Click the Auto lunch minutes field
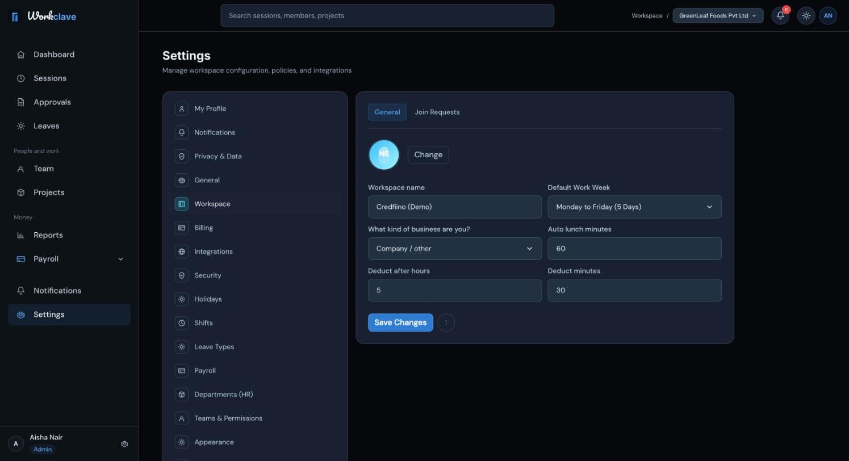Screen dimensions: 849x461 point(634,249)
